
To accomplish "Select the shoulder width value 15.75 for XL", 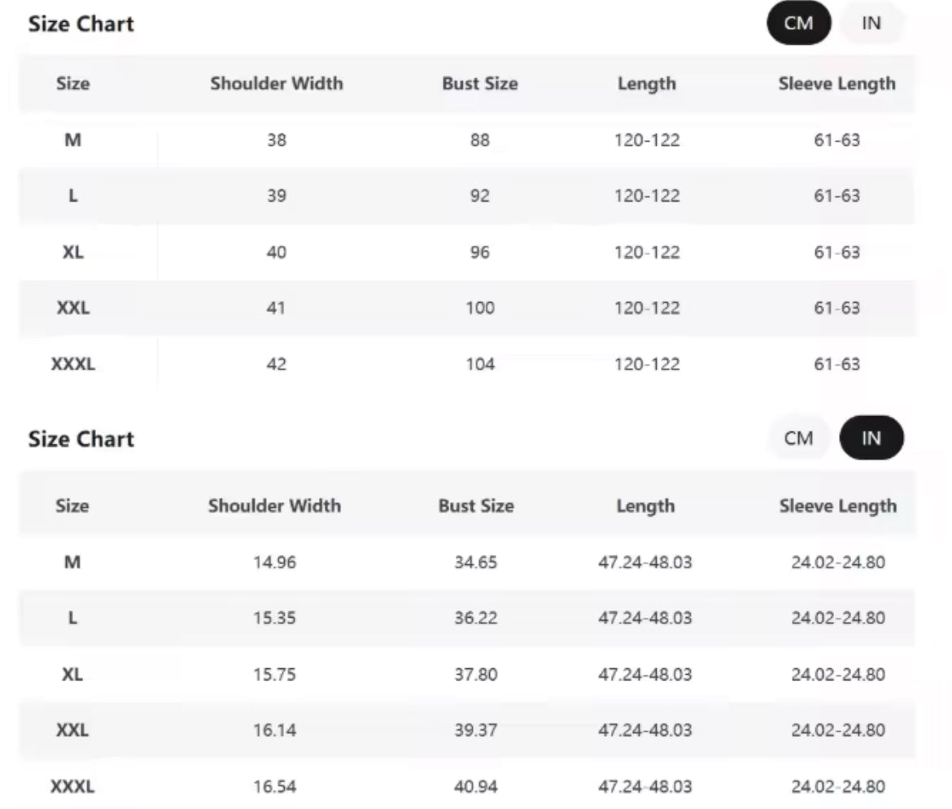I will coord(274,674).
